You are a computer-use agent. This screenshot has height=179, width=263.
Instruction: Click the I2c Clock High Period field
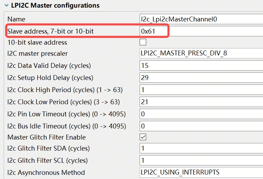(200, 90)
